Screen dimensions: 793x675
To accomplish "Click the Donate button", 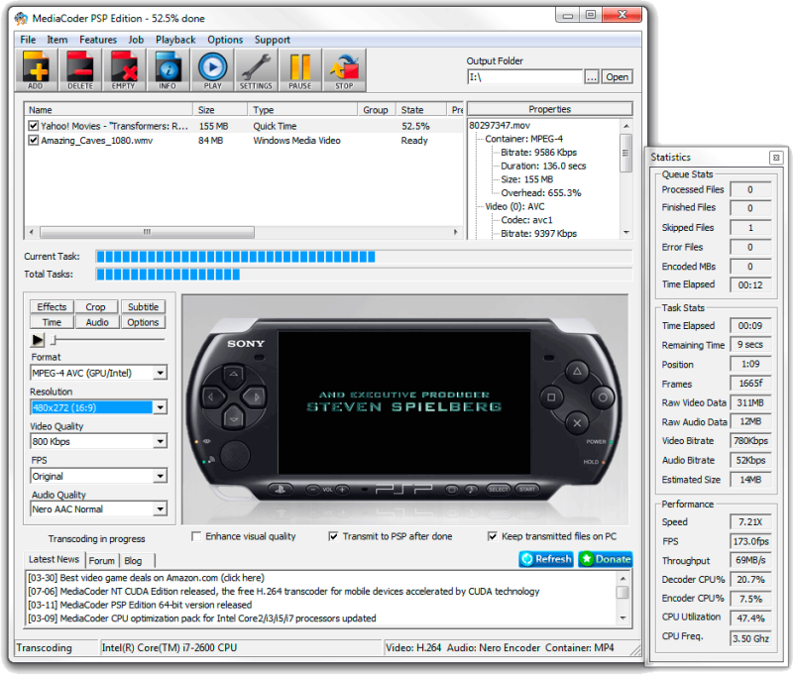I will 605,559.
